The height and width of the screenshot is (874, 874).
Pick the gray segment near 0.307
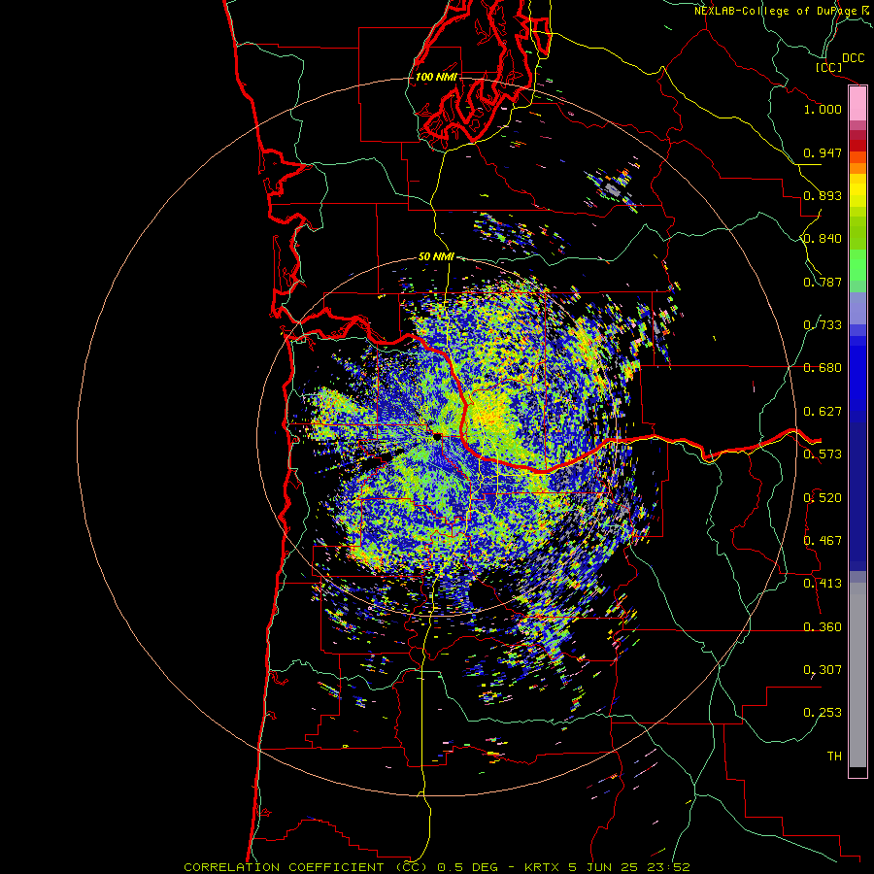point(857,675)
